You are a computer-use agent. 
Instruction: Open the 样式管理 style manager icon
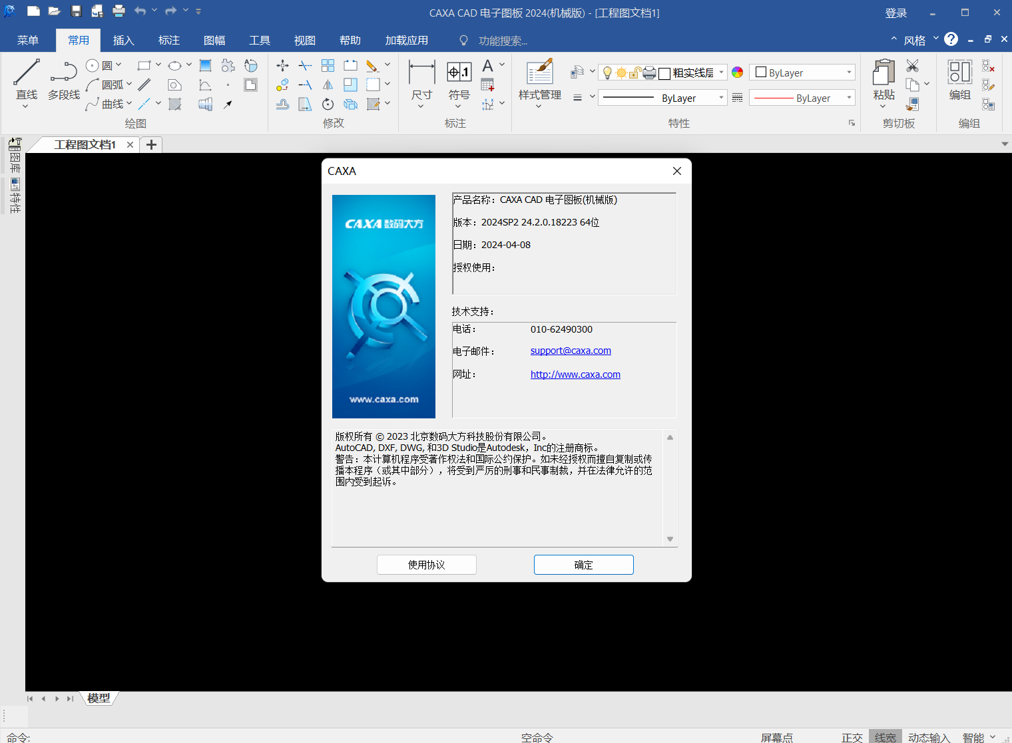coord(539,73)
